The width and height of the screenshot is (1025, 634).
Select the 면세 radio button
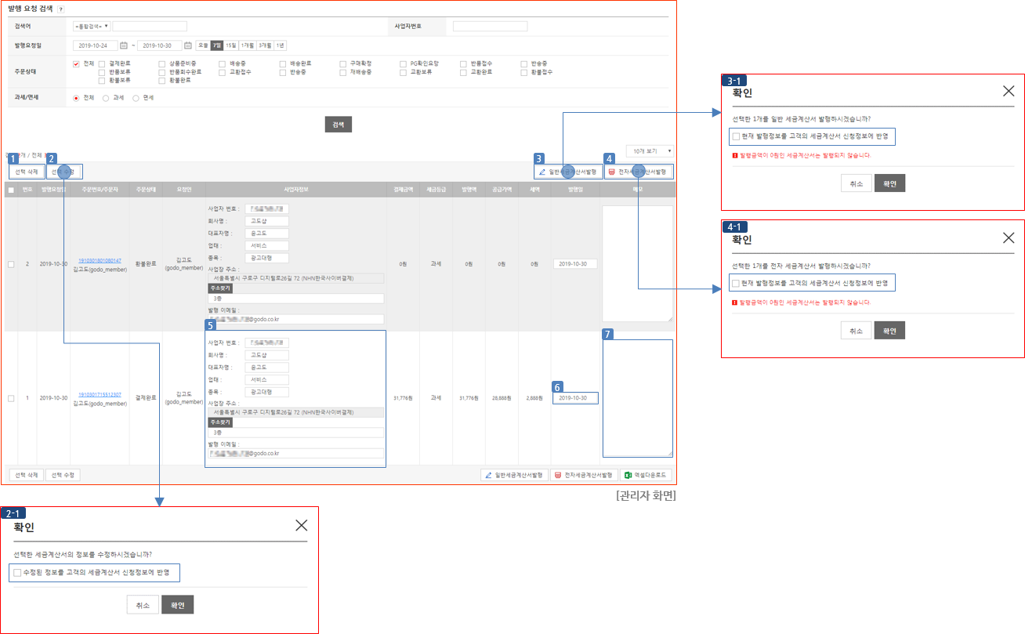(x=136, y=98)
